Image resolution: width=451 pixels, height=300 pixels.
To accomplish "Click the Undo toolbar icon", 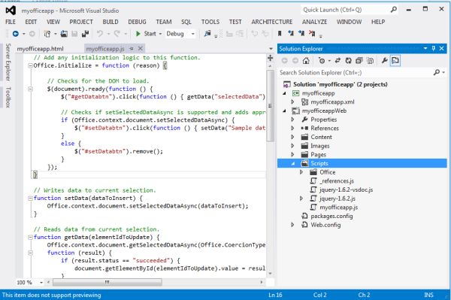I will pos(100,34).
